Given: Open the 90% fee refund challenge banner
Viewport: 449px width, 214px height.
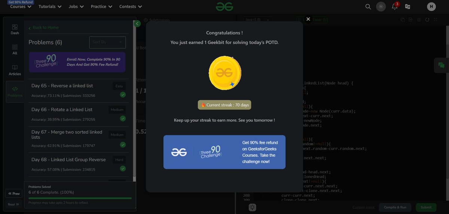Looking at the screenshot, I should [224, 152].
